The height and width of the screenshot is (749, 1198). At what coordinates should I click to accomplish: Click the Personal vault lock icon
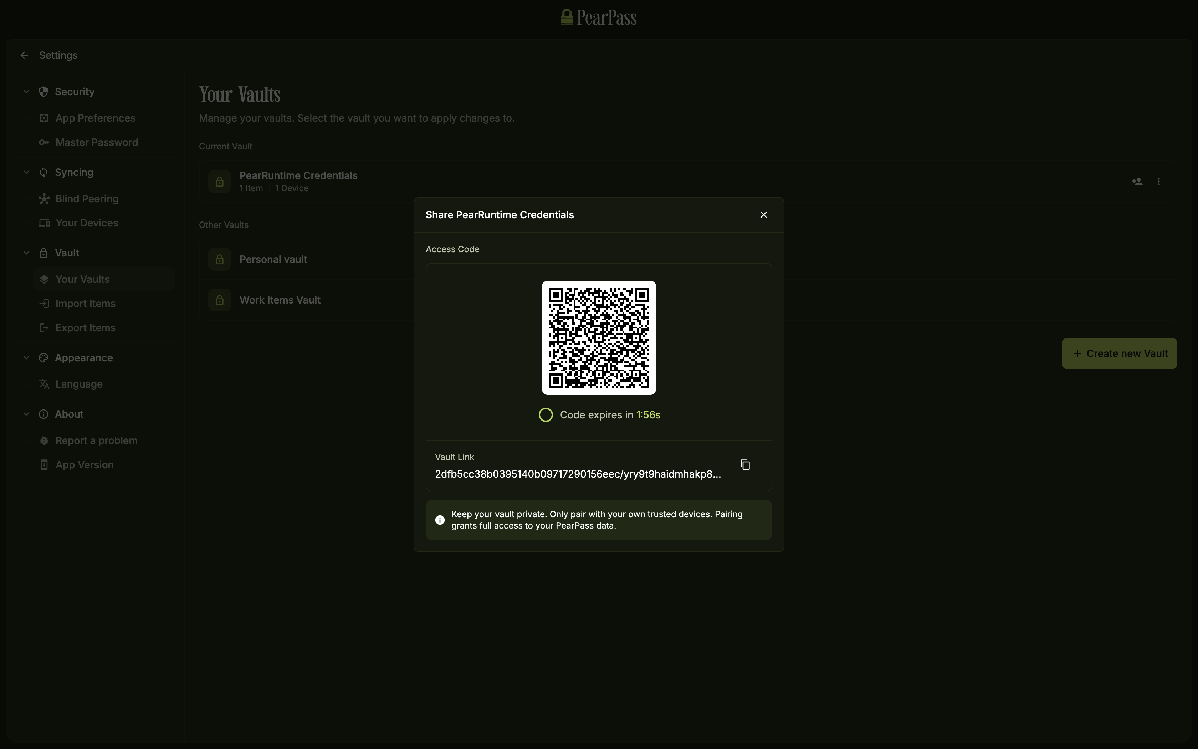coord(220,260)
